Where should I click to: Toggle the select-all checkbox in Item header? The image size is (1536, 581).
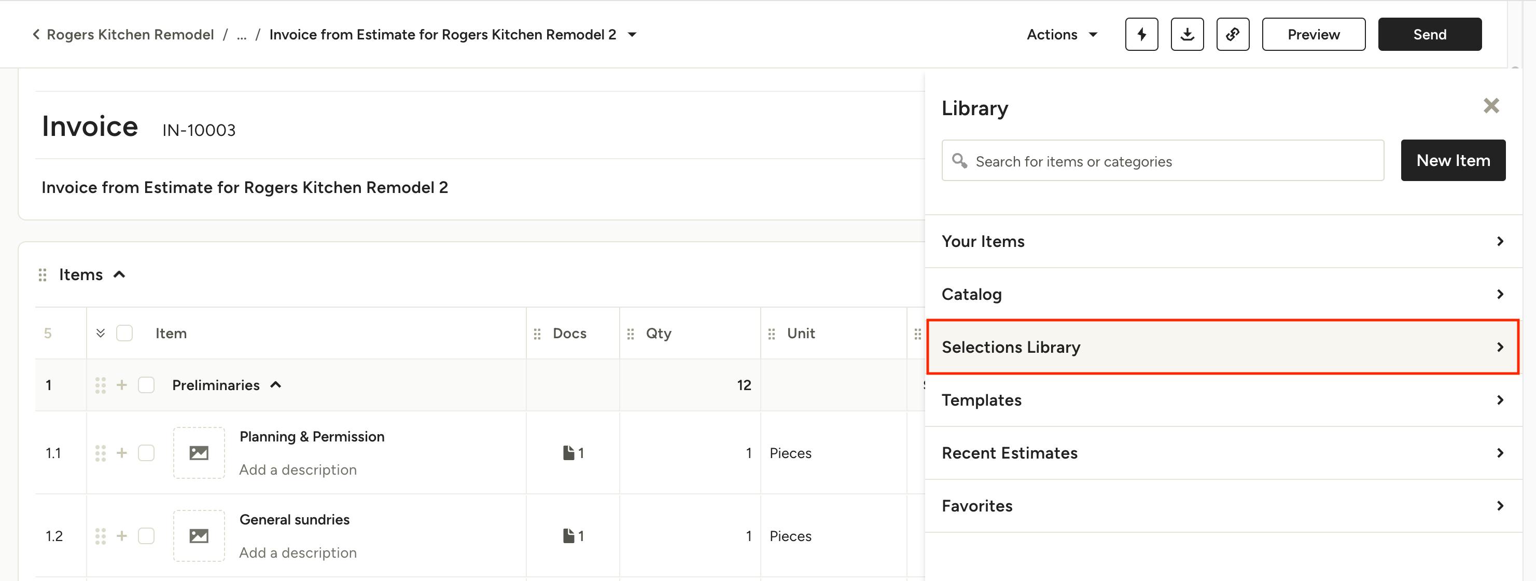(x=124, y=334)
